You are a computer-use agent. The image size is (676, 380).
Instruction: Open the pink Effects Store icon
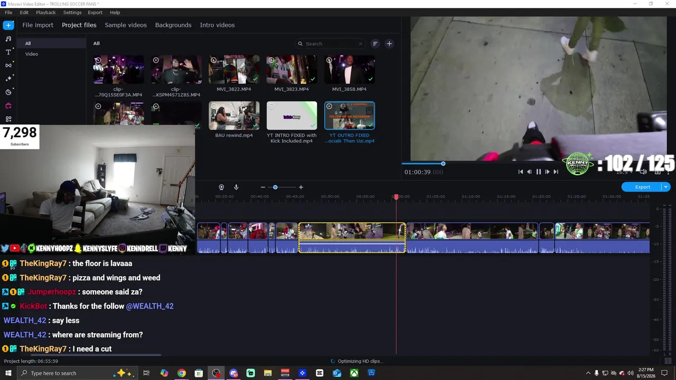8,106
